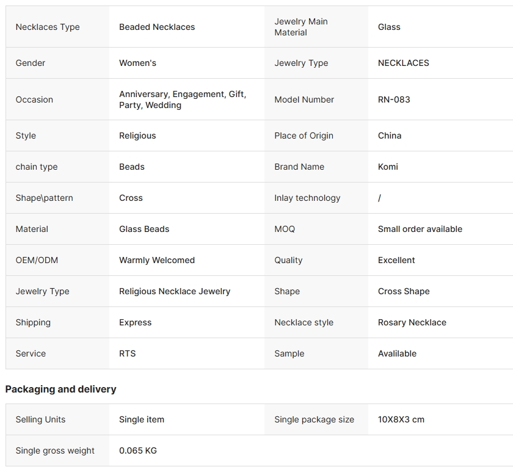
Task: Click the 'Selling Units' label
Action: [40, 419]
